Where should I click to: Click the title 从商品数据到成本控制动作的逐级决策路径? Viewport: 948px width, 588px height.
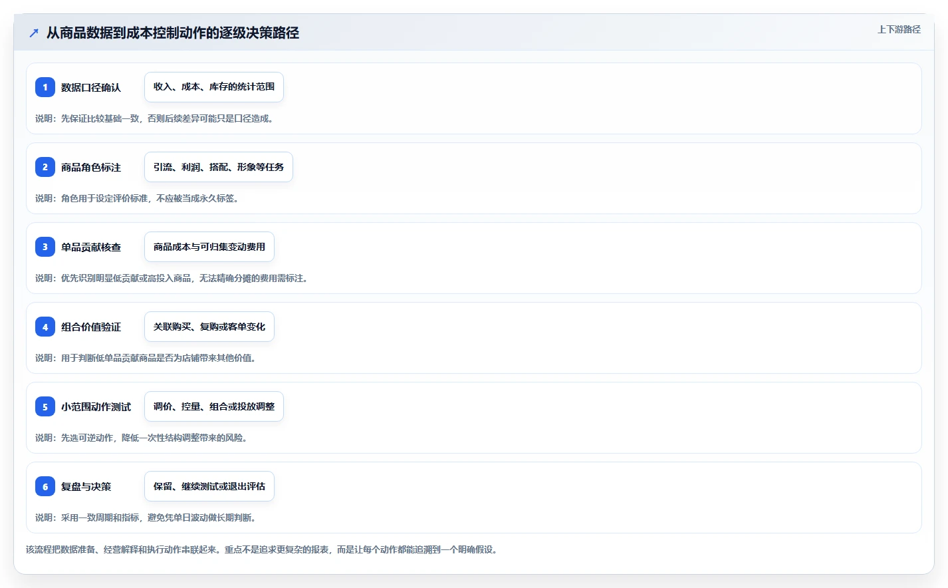[x=173, y=33]
